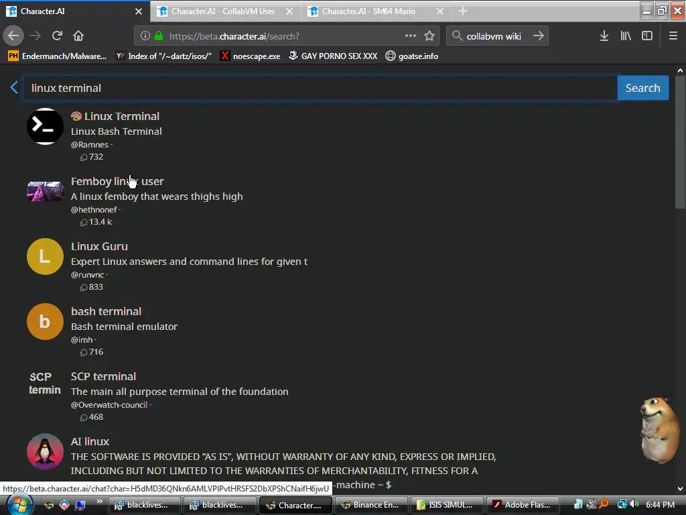Screen dimensions: 686x515
Task: Click the yellow L avatar of Linux Guru
Action: pyautogui.click(x=45, y=257)
